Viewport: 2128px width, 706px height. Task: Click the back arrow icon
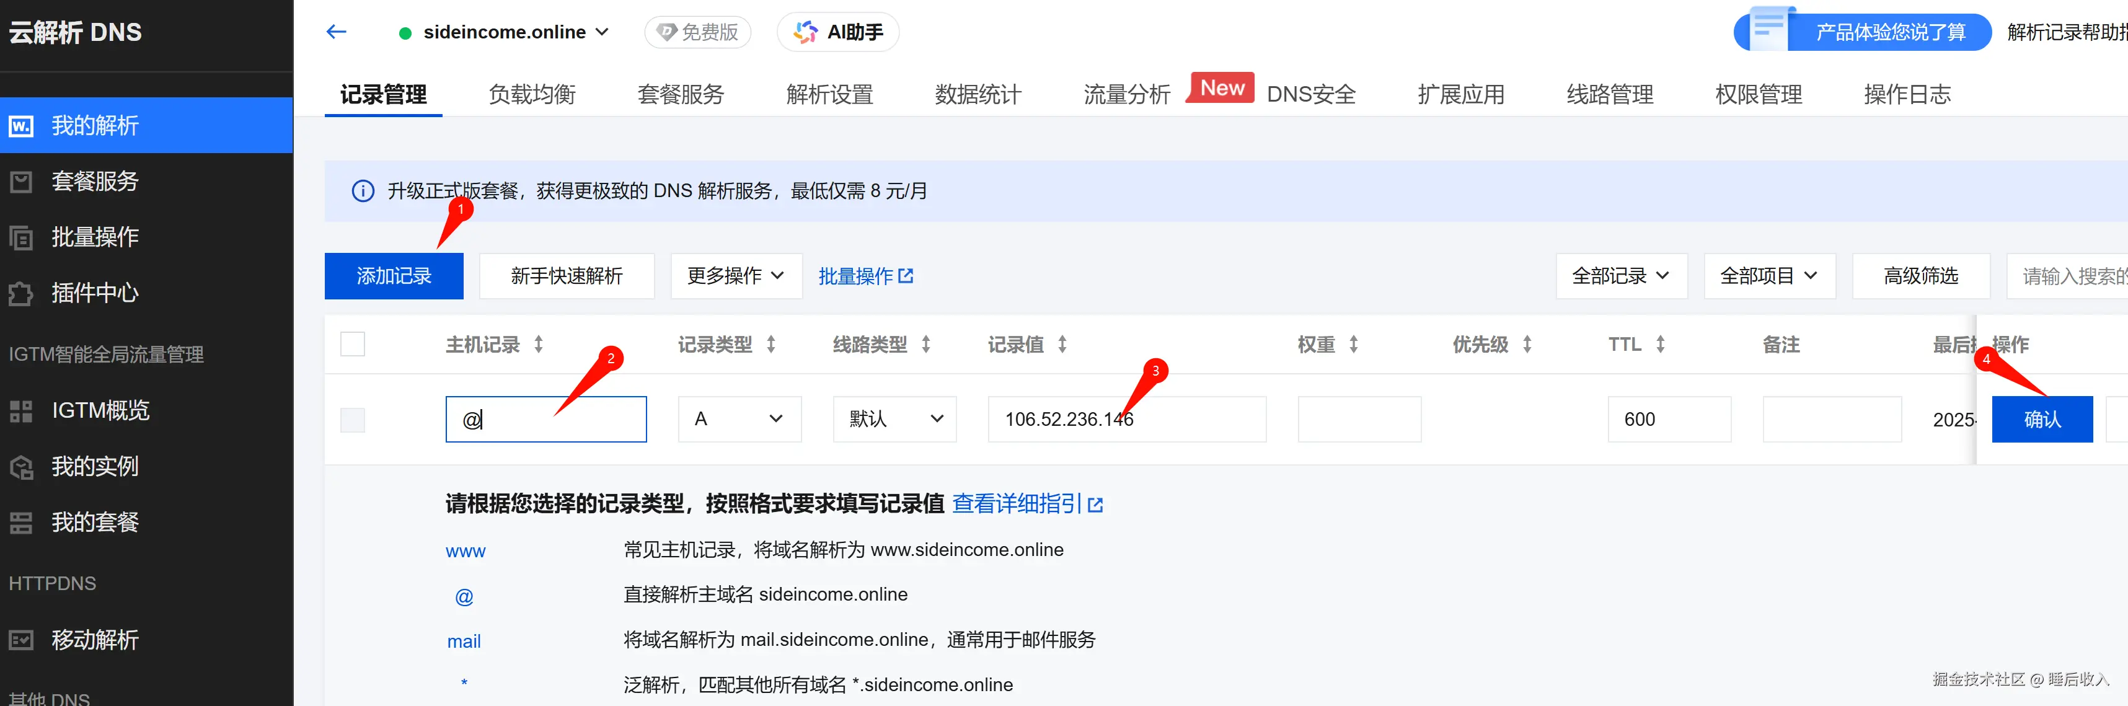[x=336, y=32]
